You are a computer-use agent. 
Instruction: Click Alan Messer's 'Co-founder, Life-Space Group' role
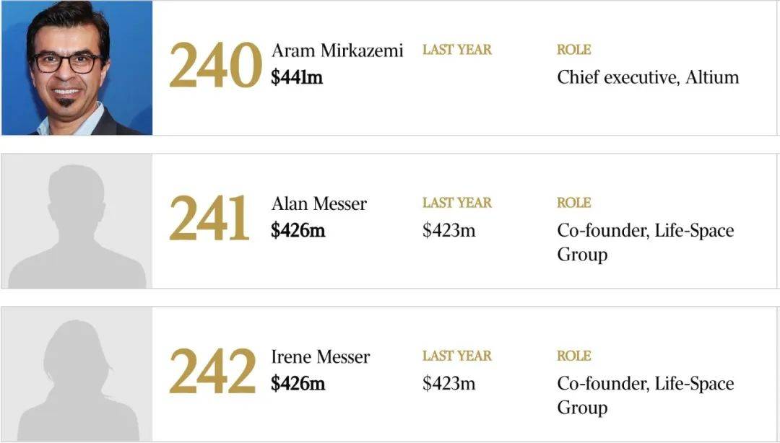(x=645, y=242)
